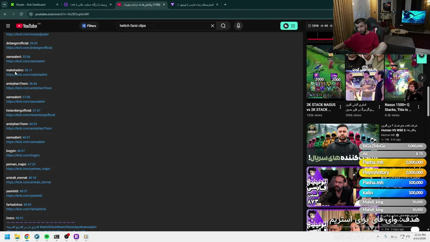Open options for '2K STACK NASUS' Short
This screenshot has width=430, height=242.
coord(340,107)
